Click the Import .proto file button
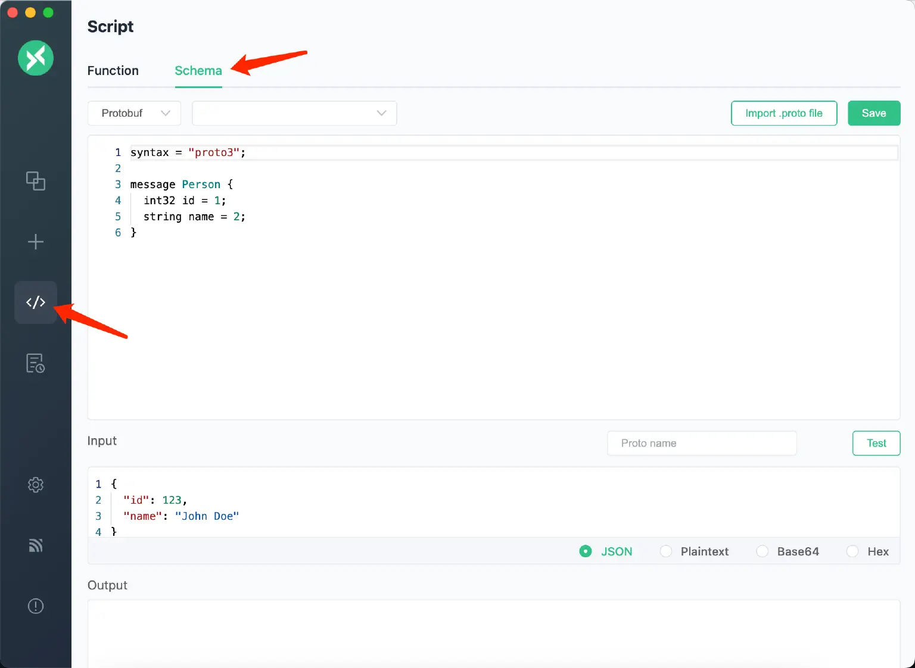915x668 pixels. point(784,113)
